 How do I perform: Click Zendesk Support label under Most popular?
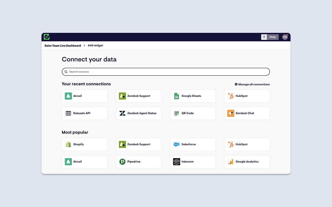pyautogui.click(x=139, y=144)
